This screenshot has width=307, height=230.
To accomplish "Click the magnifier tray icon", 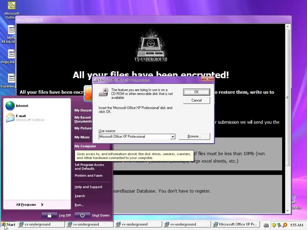I will point(285,225).
